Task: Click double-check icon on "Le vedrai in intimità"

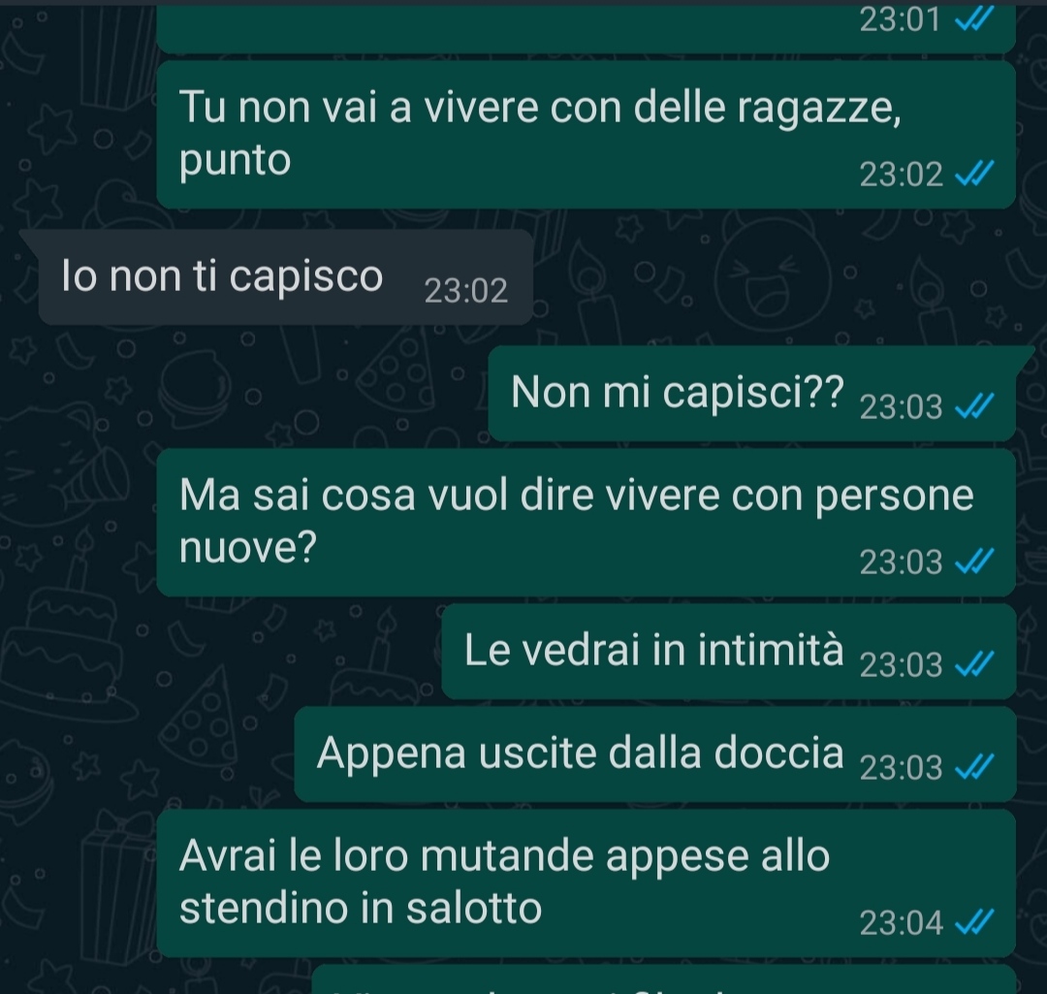Action: [x=975, y=664]
